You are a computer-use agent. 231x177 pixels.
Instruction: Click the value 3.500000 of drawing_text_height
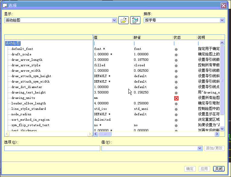[101, 93]
